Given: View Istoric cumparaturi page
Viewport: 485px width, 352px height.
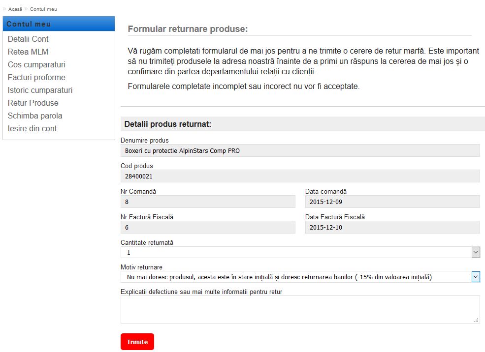Looking at the screenshot, I should [x=40, y=90].
